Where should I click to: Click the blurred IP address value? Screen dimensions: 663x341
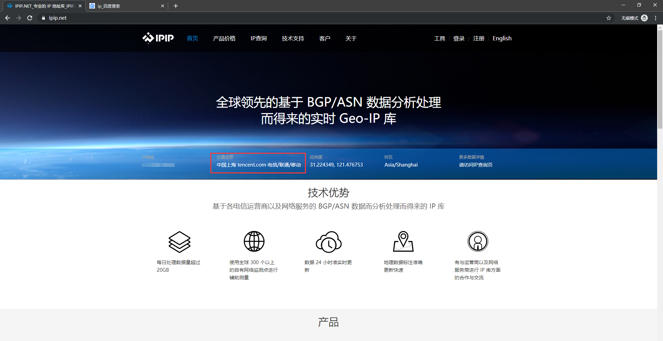click(x=158, y=165)
